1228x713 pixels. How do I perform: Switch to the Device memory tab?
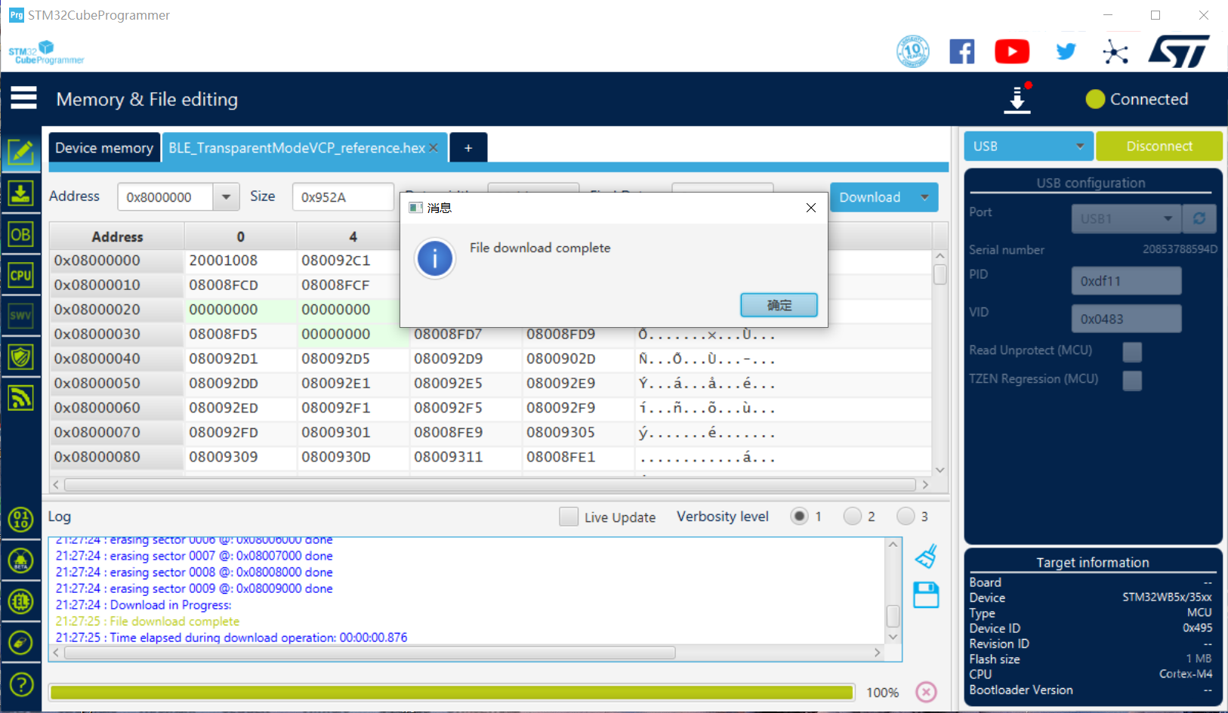point(104,148)
